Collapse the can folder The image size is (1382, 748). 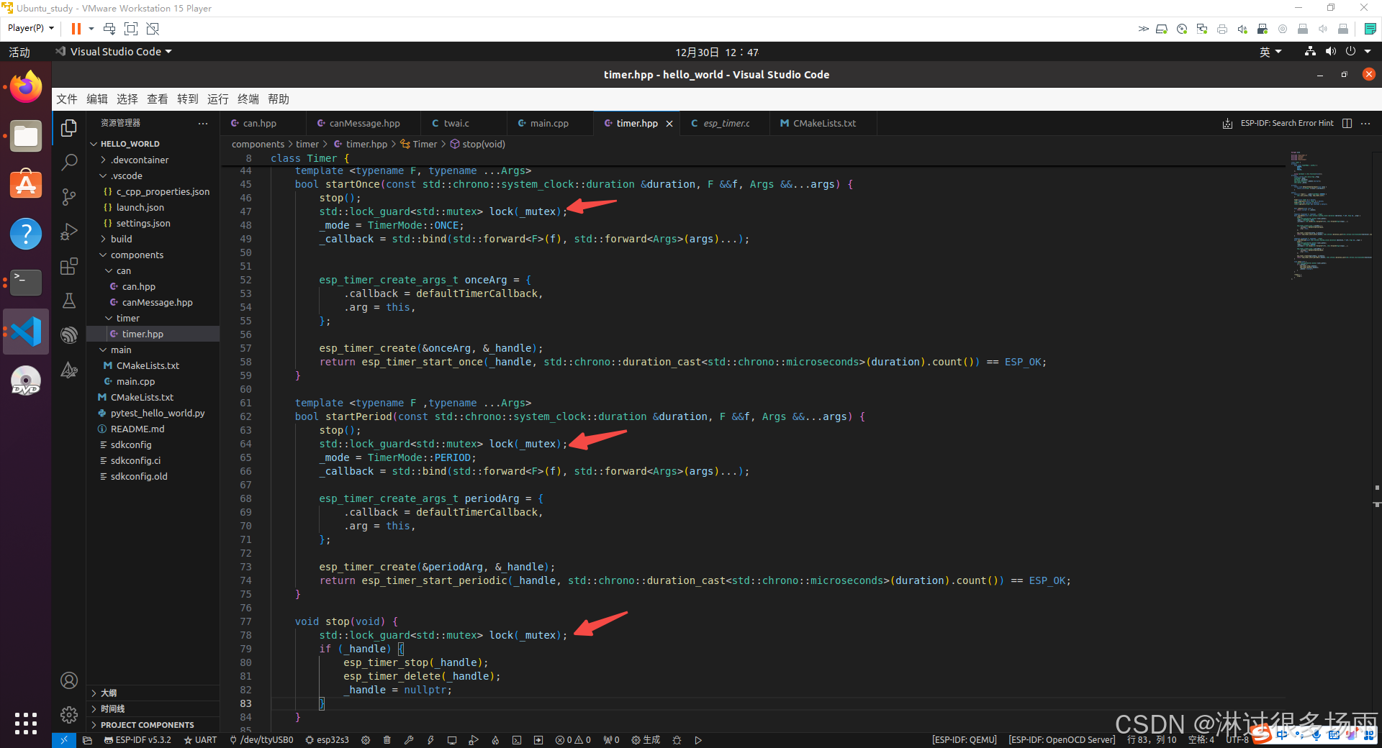[x=153, y=270]
